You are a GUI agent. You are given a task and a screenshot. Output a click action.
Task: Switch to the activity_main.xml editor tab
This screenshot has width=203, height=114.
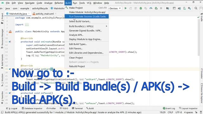44,14
